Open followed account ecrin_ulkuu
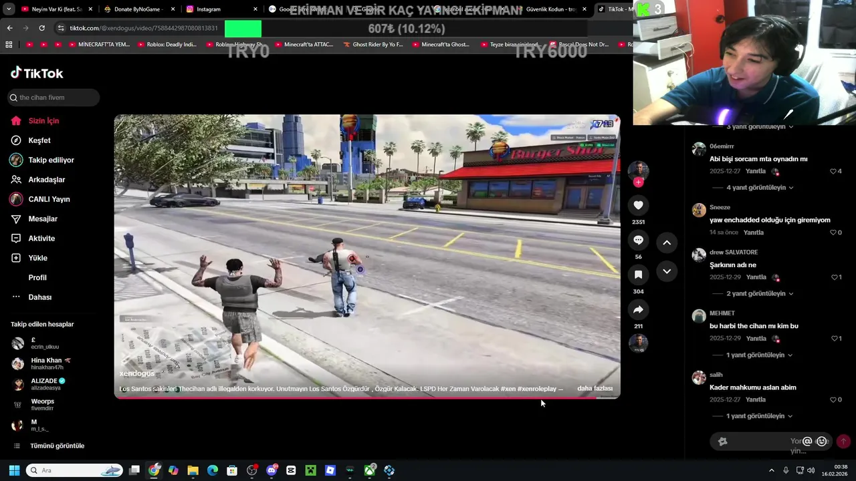This screenshot has height=481, width=856. [x=44, y=343]
